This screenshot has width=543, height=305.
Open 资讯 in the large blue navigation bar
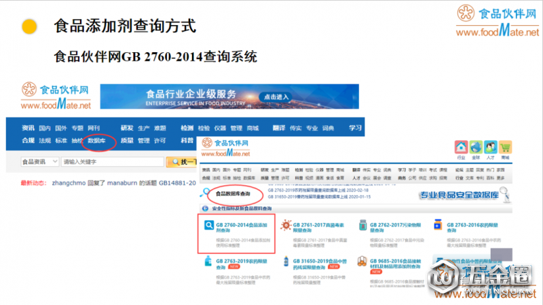[x=28, y=128]
